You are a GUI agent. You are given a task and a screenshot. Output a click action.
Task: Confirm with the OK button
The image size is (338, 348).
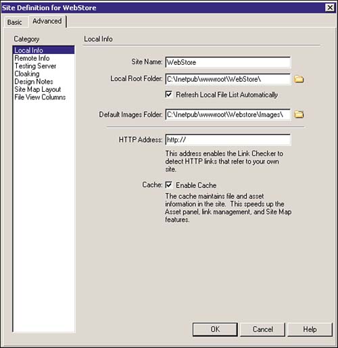pyautogui.click(x=215, y=329)
